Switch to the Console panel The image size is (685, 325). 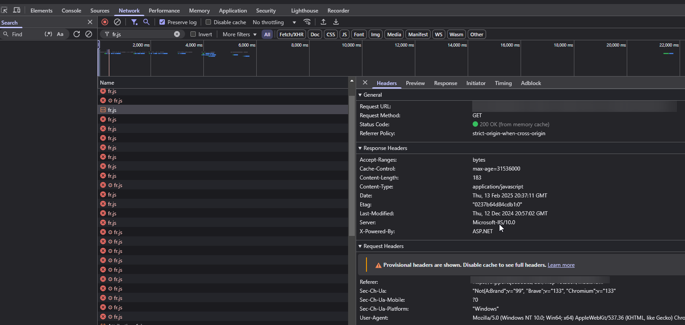pos(71,10)
